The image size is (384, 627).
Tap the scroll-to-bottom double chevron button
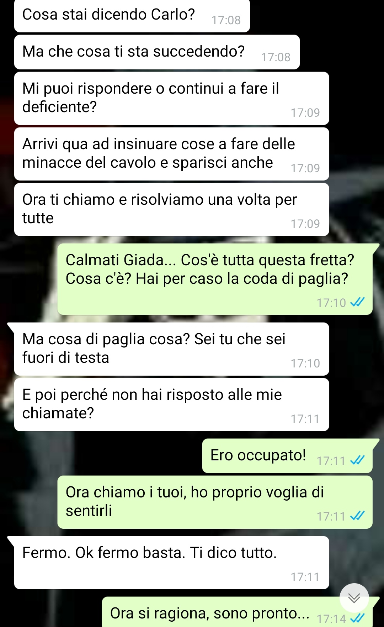(354, 598)
